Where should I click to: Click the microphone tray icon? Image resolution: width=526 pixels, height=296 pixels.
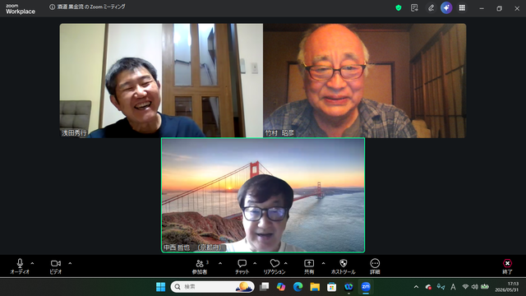pos(441,287)
